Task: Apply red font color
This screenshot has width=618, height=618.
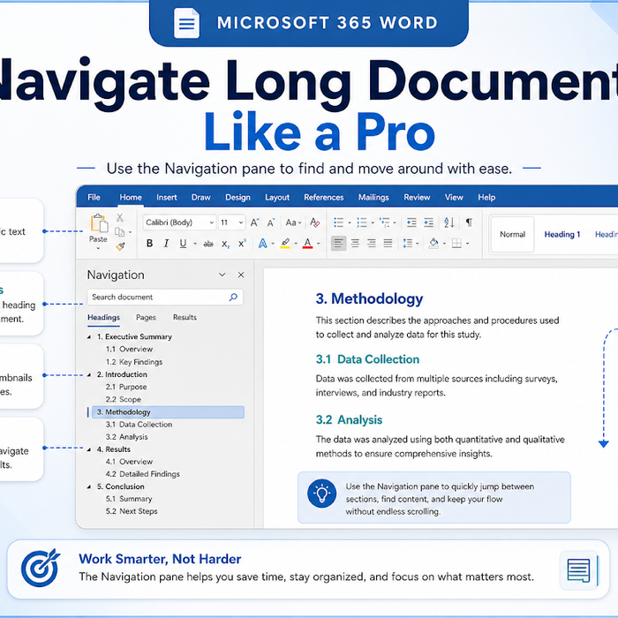Action: click(x=308, y=244)
